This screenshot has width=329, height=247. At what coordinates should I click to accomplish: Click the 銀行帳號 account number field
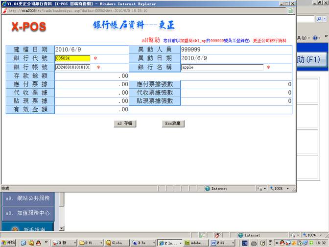point(72,67)
